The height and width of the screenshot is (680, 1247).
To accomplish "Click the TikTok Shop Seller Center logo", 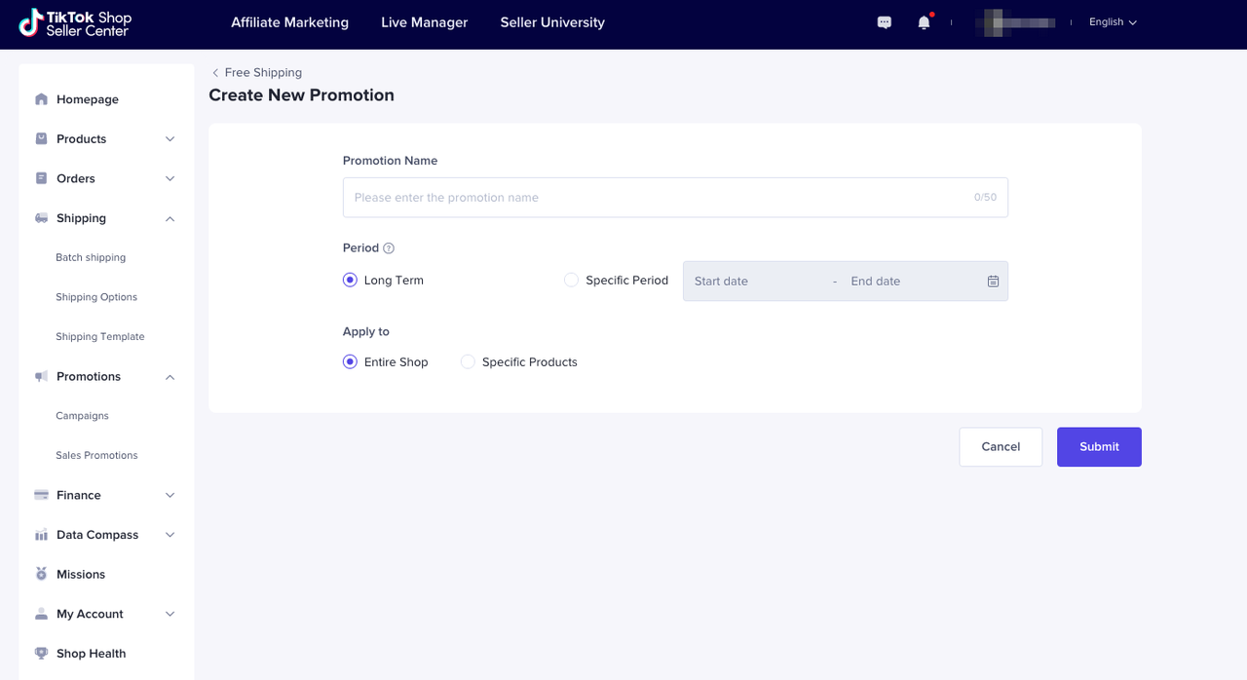I will [75, 23].
